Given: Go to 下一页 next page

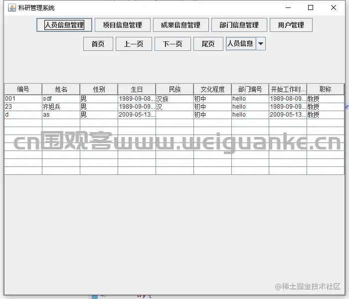Looking at the screenshot, I should pos(173,44).
